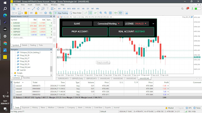Toggle the candlestick chart mode
Screen dimensions: 202x113
(90, 13)
